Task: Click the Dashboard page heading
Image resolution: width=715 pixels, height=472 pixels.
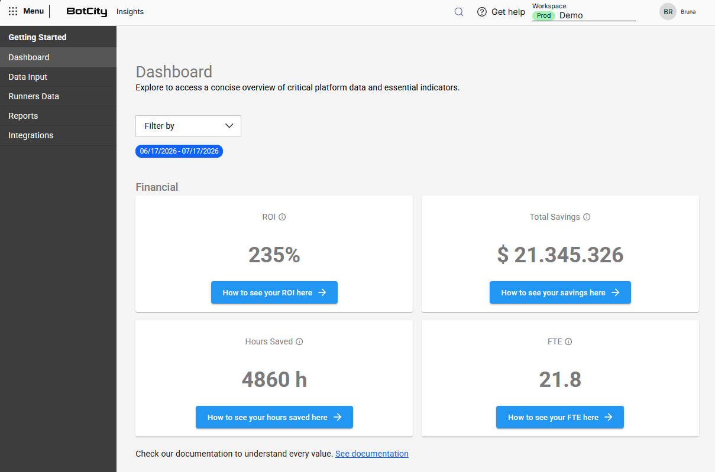Action: 174,71
